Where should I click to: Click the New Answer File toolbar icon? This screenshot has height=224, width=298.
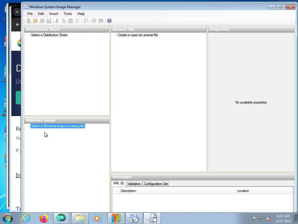(x=29, y=21)
